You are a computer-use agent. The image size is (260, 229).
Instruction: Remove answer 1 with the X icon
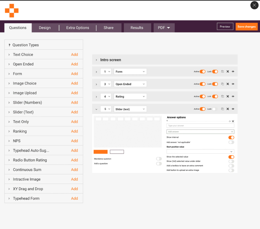click(x=233, y=121)
